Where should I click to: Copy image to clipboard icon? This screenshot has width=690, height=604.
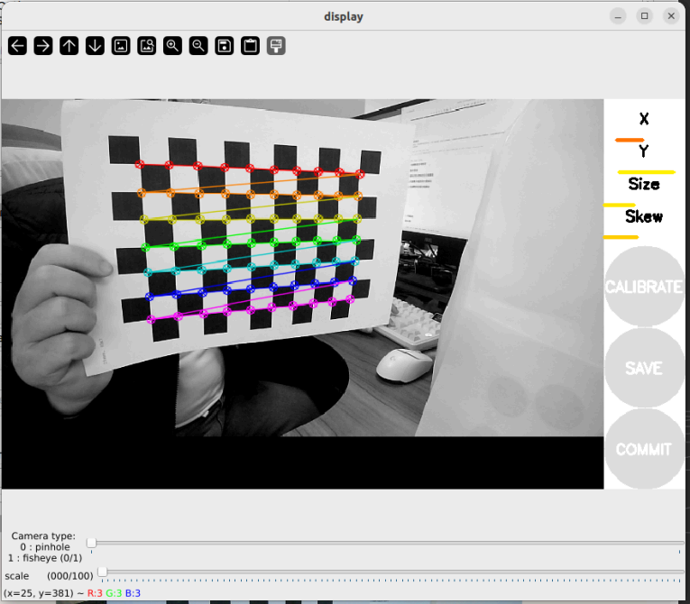pyautogui.click(x=251, y=46)
